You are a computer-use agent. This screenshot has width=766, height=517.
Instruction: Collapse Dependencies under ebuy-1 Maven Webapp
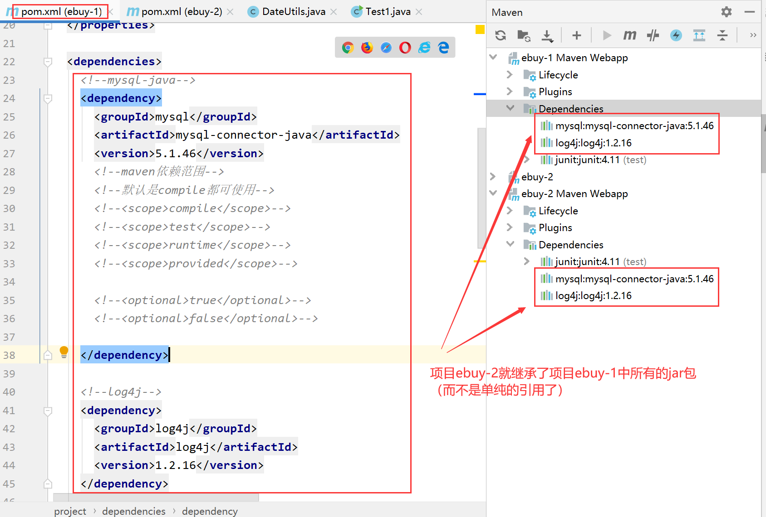[510, 108]
